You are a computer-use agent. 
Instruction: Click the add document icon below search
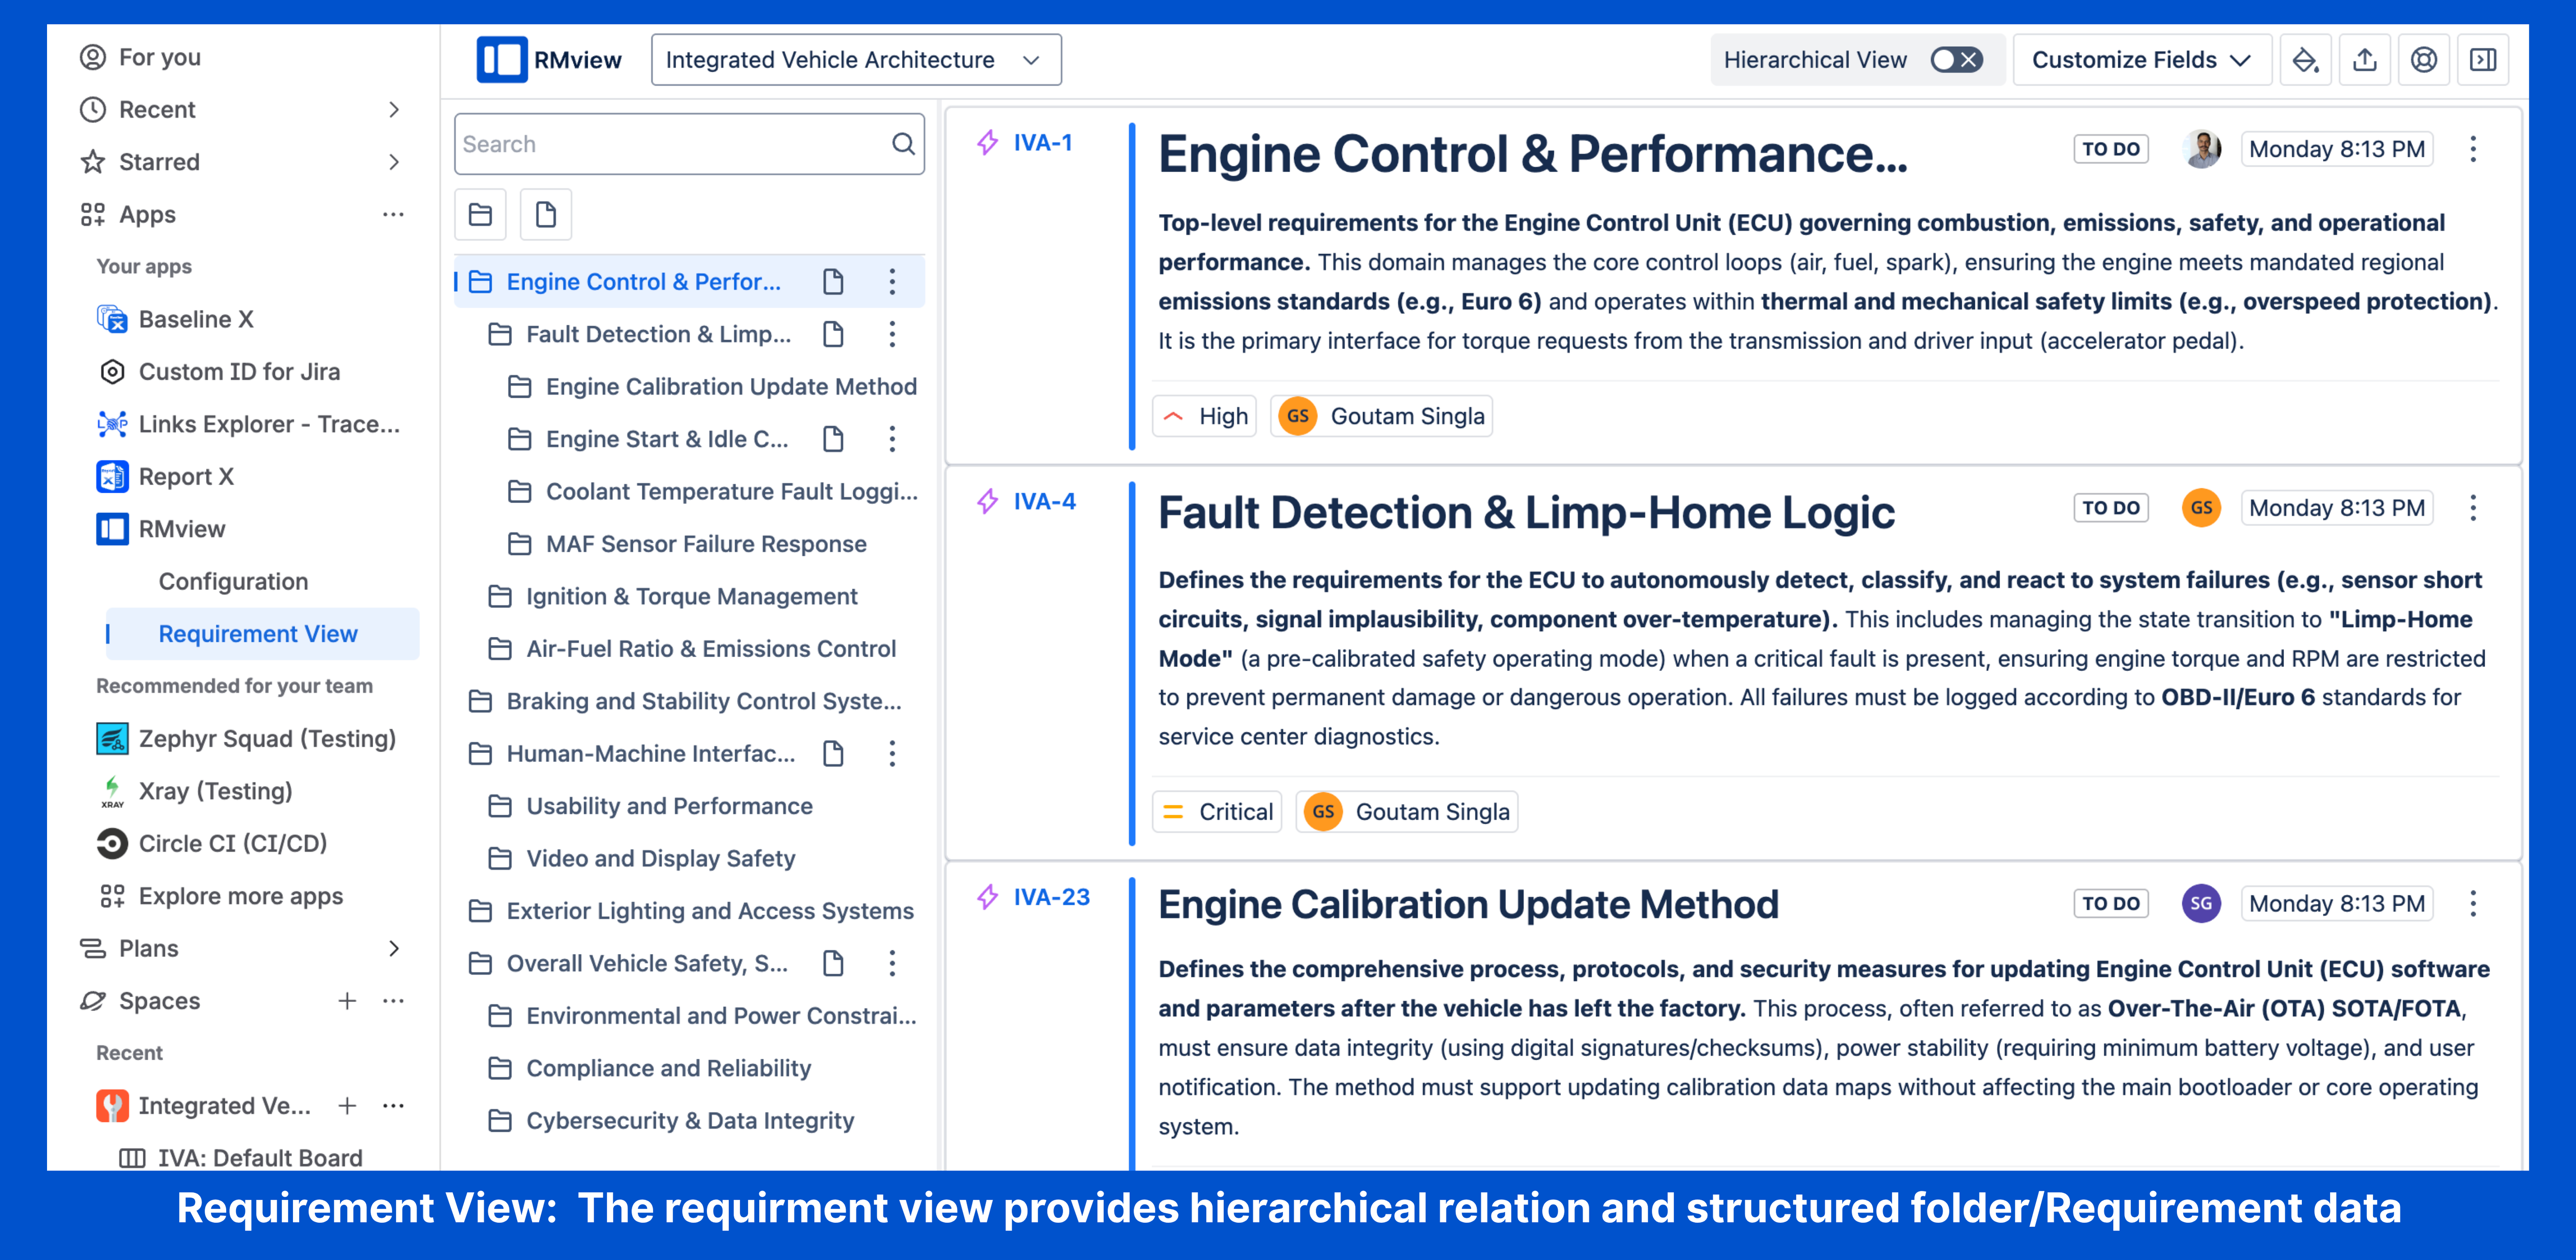tap(545, 214)
